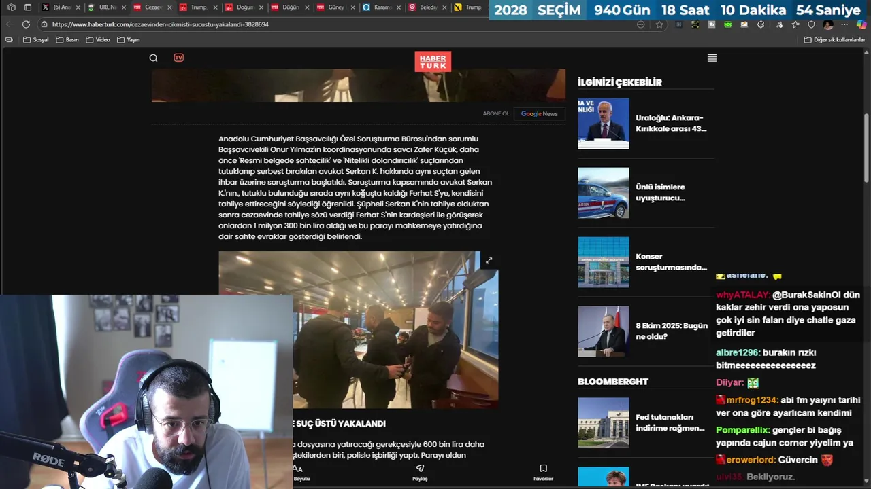Click the Uraloğlu news thumbnail
Image resolution: width=871 pixels, height=489 pixels.
(x=603, y=124)
